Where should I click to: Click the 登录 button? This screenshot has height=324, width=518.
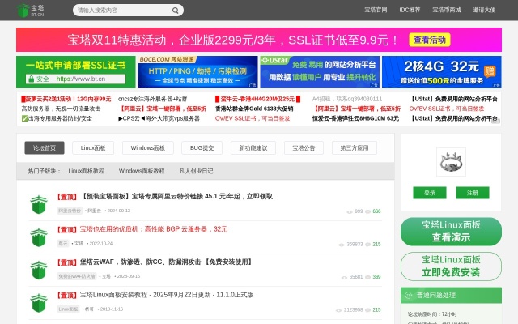pos(429,193)
